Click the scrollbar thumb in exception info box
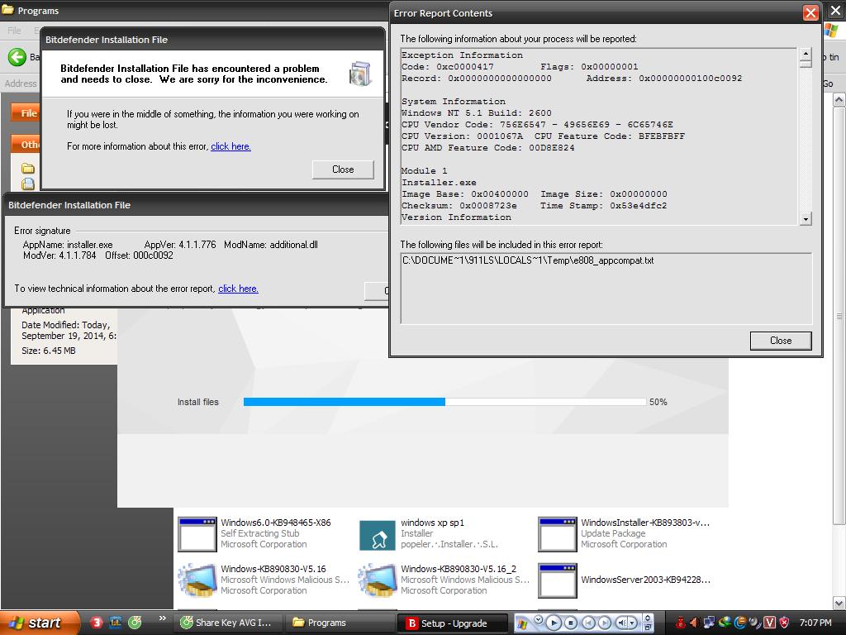This screenshot has height=635, width=846. click(806, 63)
